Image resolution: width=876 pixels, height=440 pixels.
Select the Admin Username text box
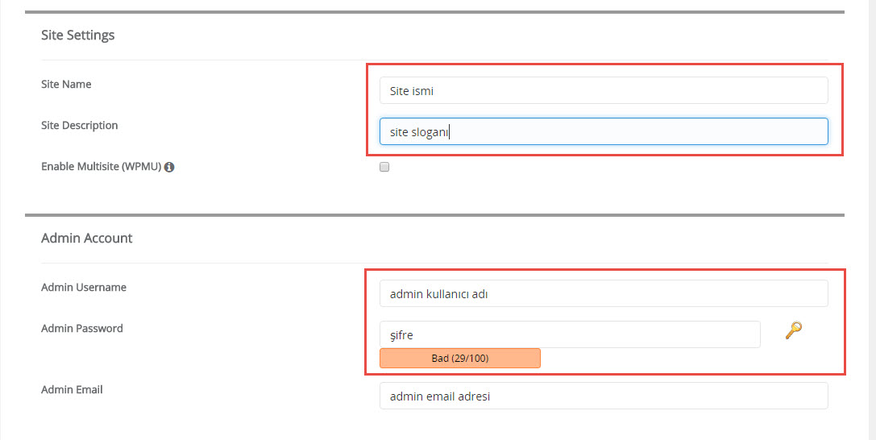pyautogui.click(x=604, y=293)
